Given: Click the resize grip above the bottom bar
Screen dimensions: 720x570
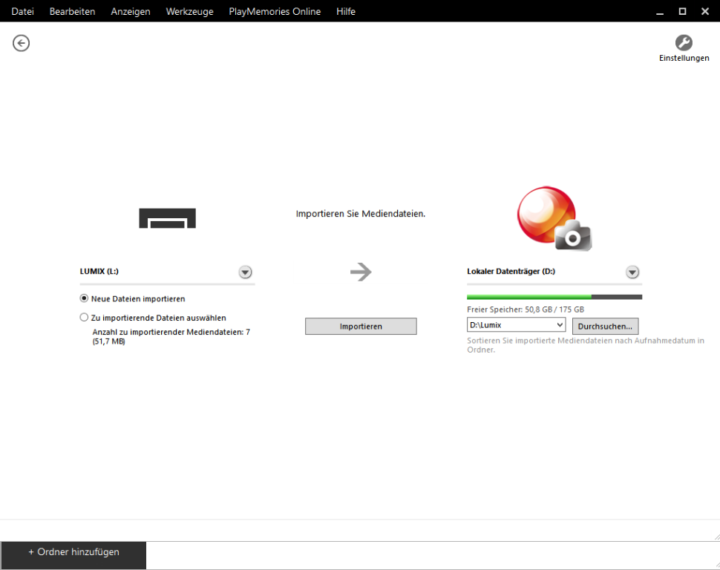Looking at the screenshot, I should click(x=715, y=536).
